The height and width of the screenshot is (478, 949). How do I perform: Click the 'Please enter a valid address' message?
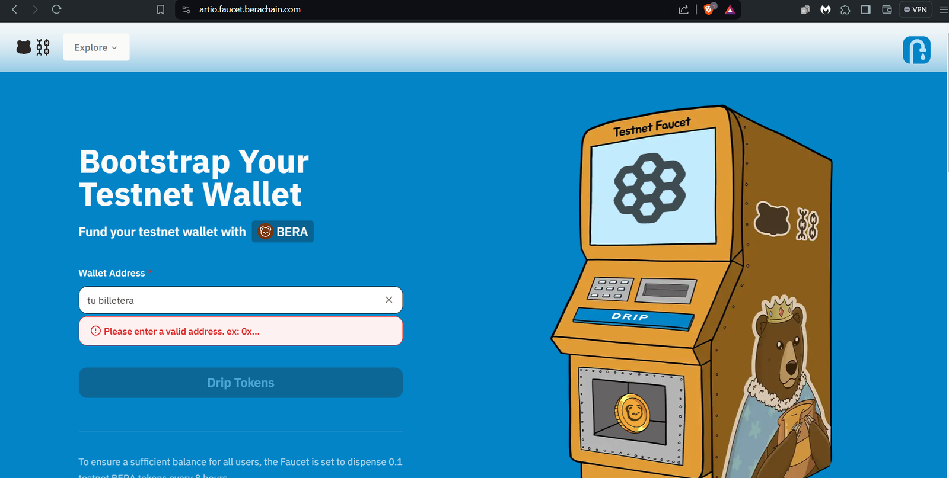(181, 331)
